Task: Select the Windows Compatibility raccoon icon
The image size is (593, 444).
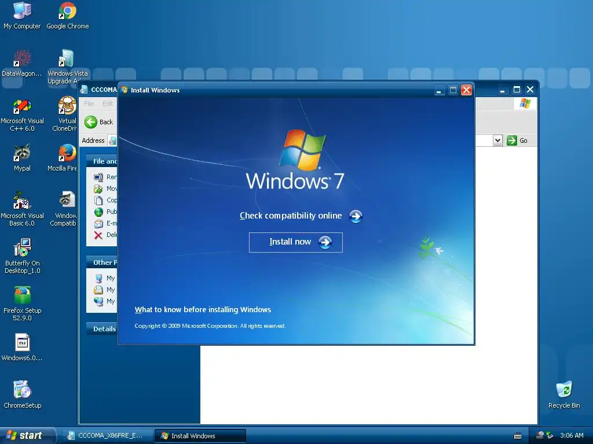Action: pos(65,209)
